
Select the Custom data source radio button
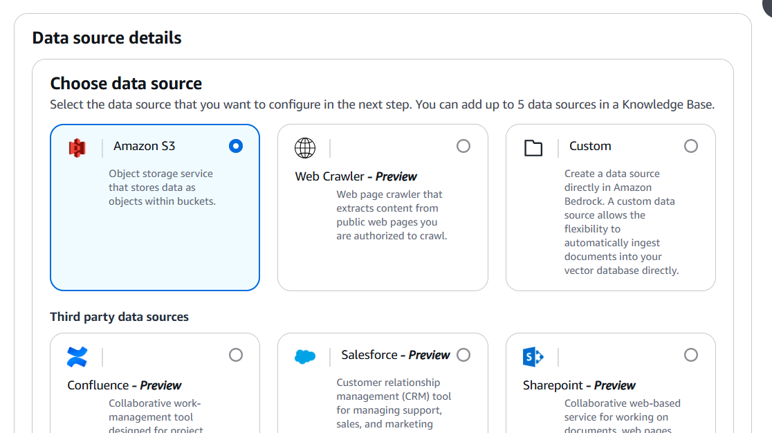click(x=691, y=146)
